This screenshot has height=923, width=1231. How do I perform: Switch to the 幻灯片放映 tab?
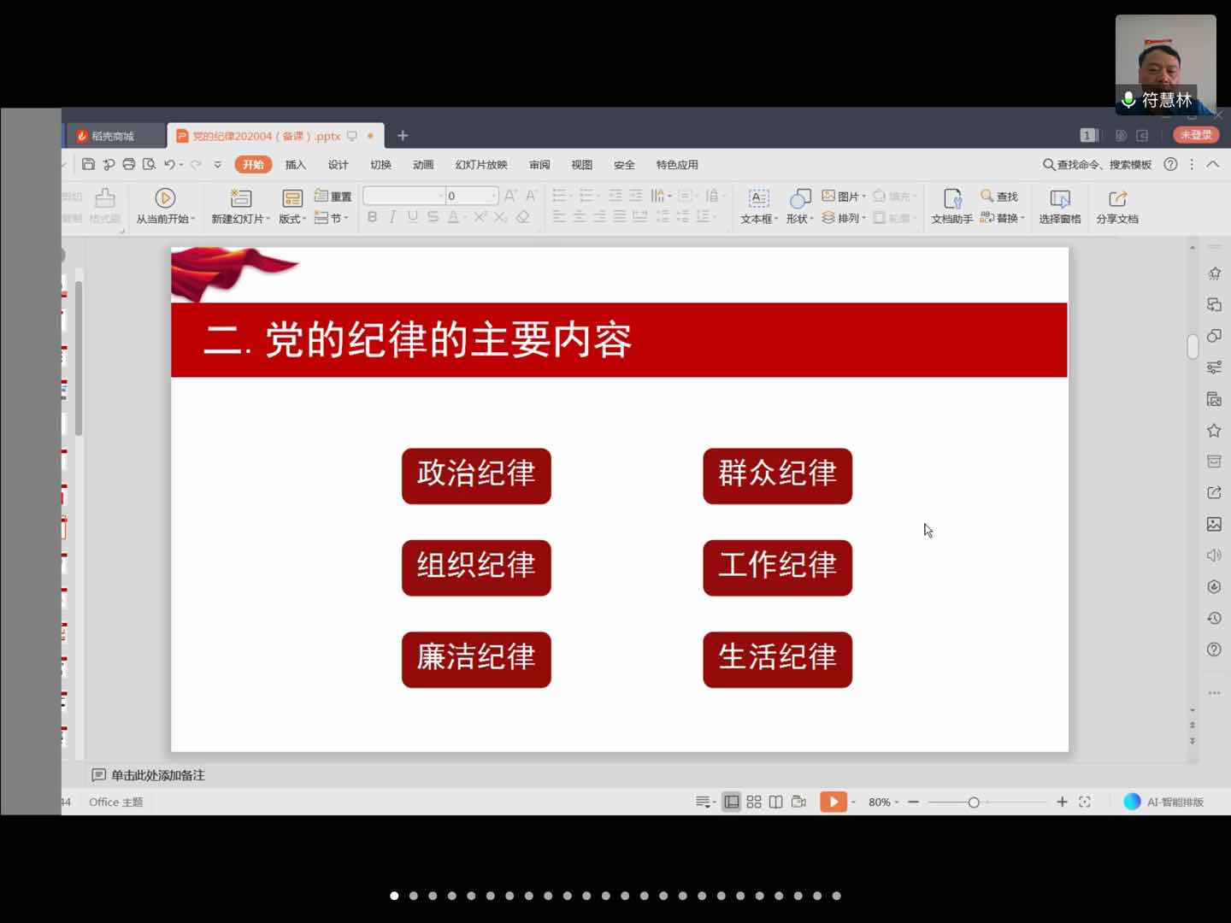481,165
